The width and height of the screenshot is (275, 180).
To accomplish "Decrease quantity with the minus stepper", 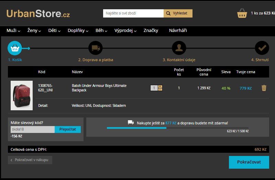I will point(160,89).
